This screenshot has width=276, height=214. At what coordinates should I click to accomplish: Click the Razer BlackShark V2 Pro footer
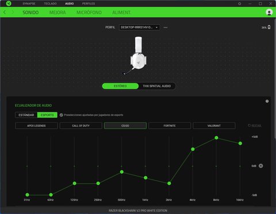(x=138, y=211)
